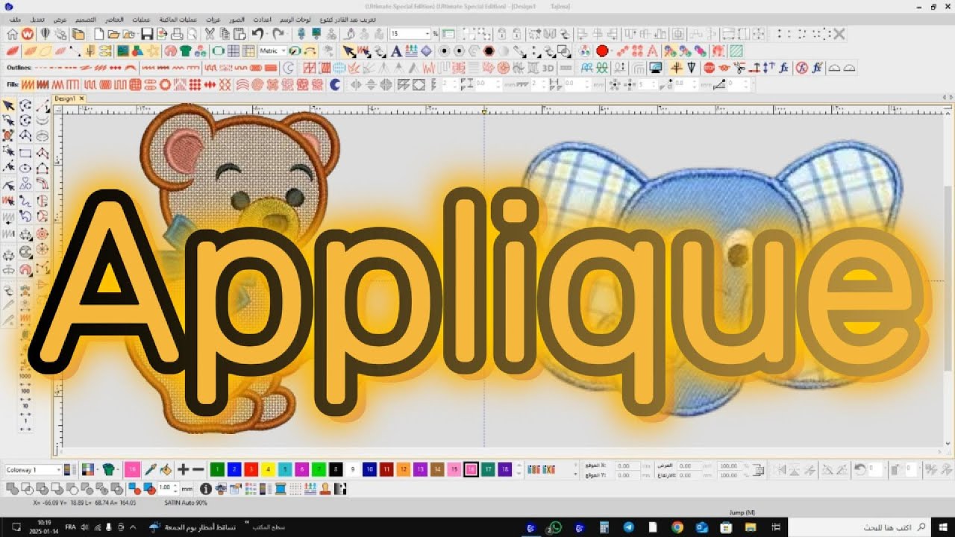Click the Windows Start button

point(942,527)
